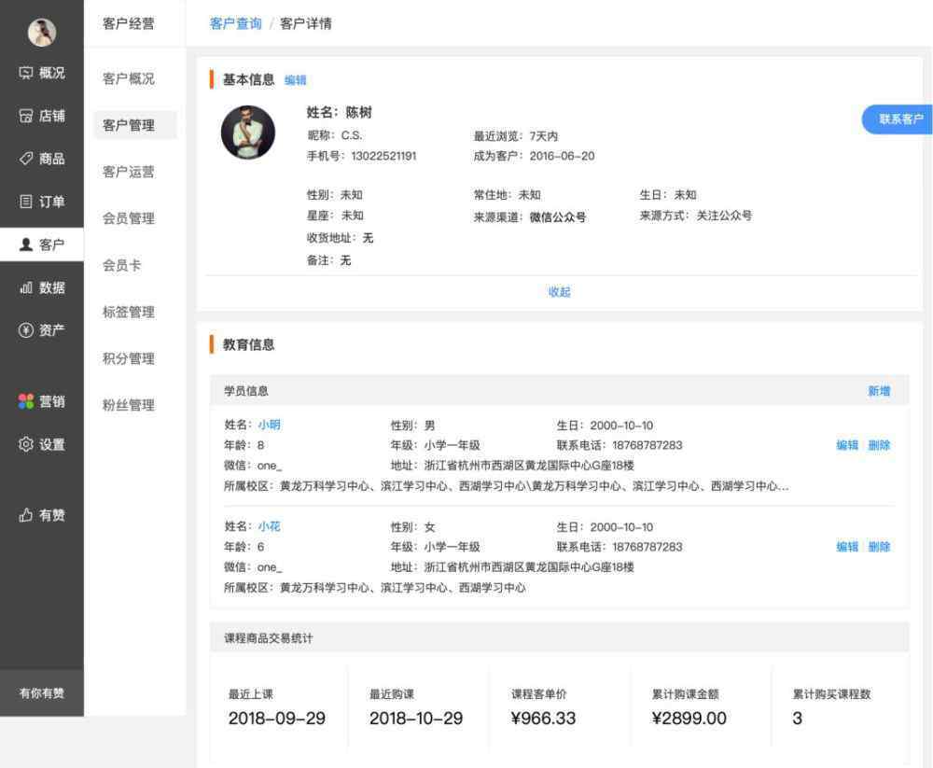
Task: Open 标签管理 submenu item
Action: click(x=129, y=312)
